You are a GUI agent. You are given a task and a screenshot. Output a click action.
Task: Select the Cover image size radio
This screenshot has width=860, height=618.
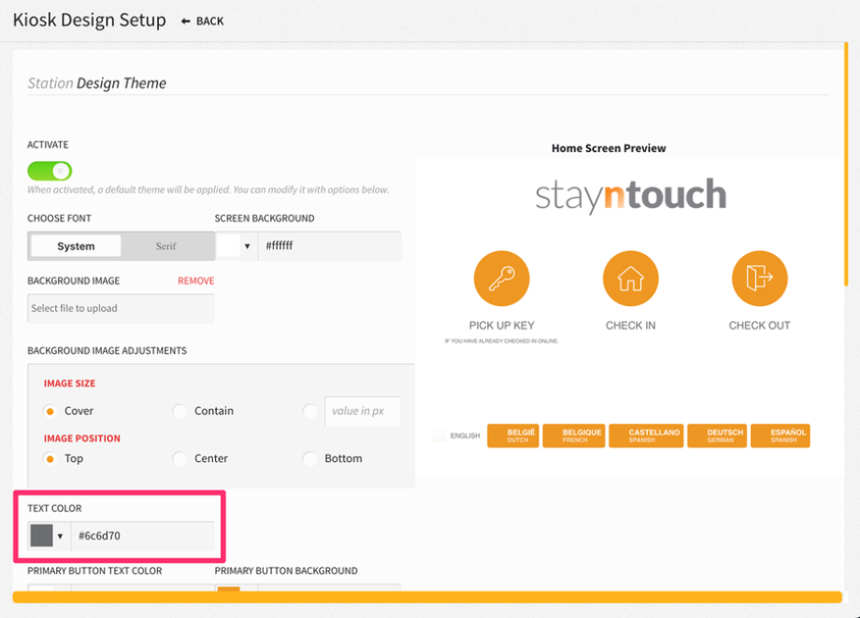50,411
